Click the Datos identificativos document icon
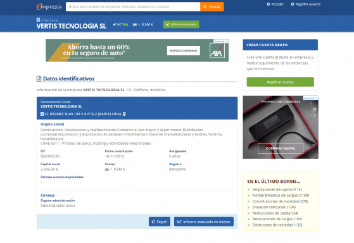Image resolution: width=354 pixels, height=243 pixels. [x=39, y=78]
